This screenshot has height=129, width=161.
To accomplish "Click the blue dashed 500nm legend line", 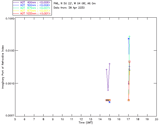I will click(x=16, y=5).
